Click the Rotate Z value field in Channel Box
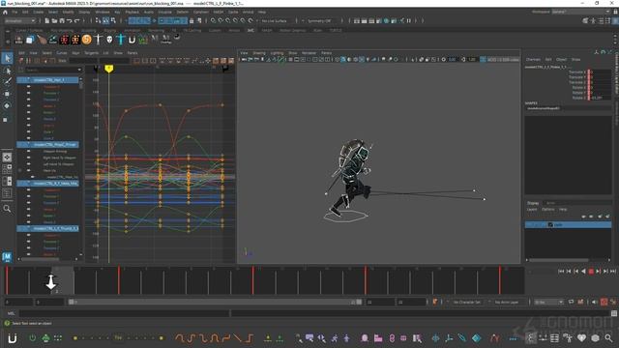The image size is (619, 348). [x=601, y=98]
